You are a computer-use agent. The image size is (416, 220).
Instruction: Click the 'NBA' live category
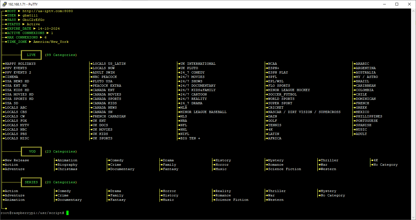[x=184, y=121]
